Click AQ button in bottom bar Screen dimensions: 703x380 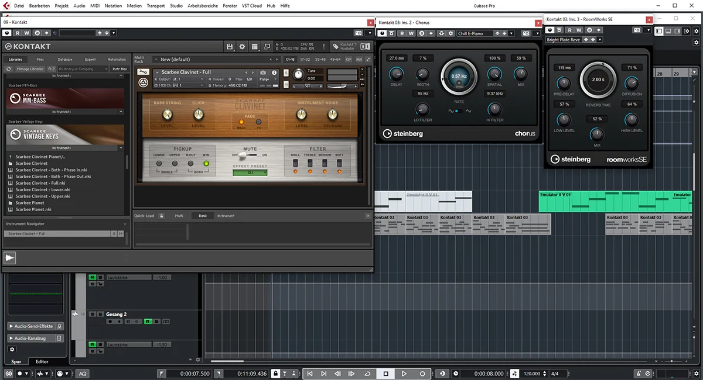coord(83,374)
